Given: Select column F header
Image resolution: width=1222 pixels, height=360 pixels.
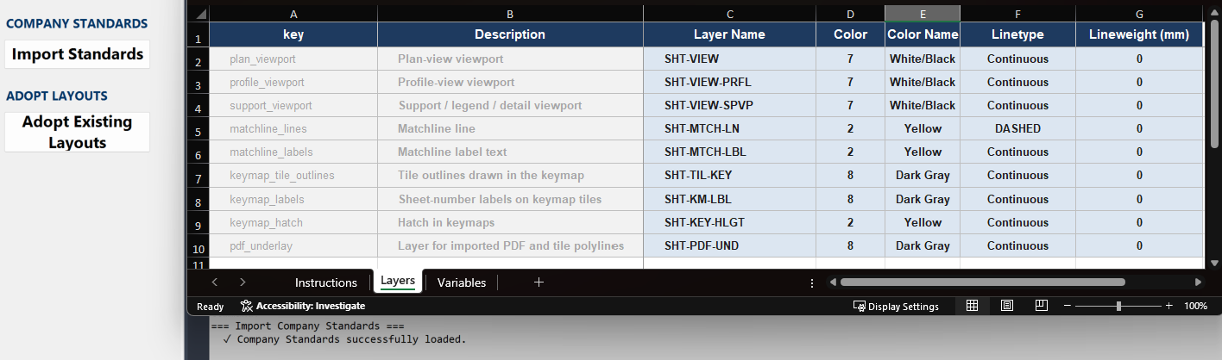Looking at the screenshot, I should click(1018, 14).
